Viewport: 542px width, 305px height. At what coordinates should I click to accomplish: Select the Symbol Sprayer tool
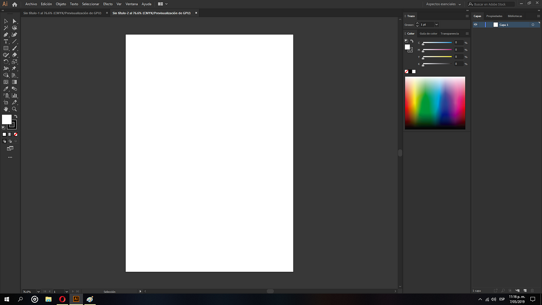coord(6,96)
